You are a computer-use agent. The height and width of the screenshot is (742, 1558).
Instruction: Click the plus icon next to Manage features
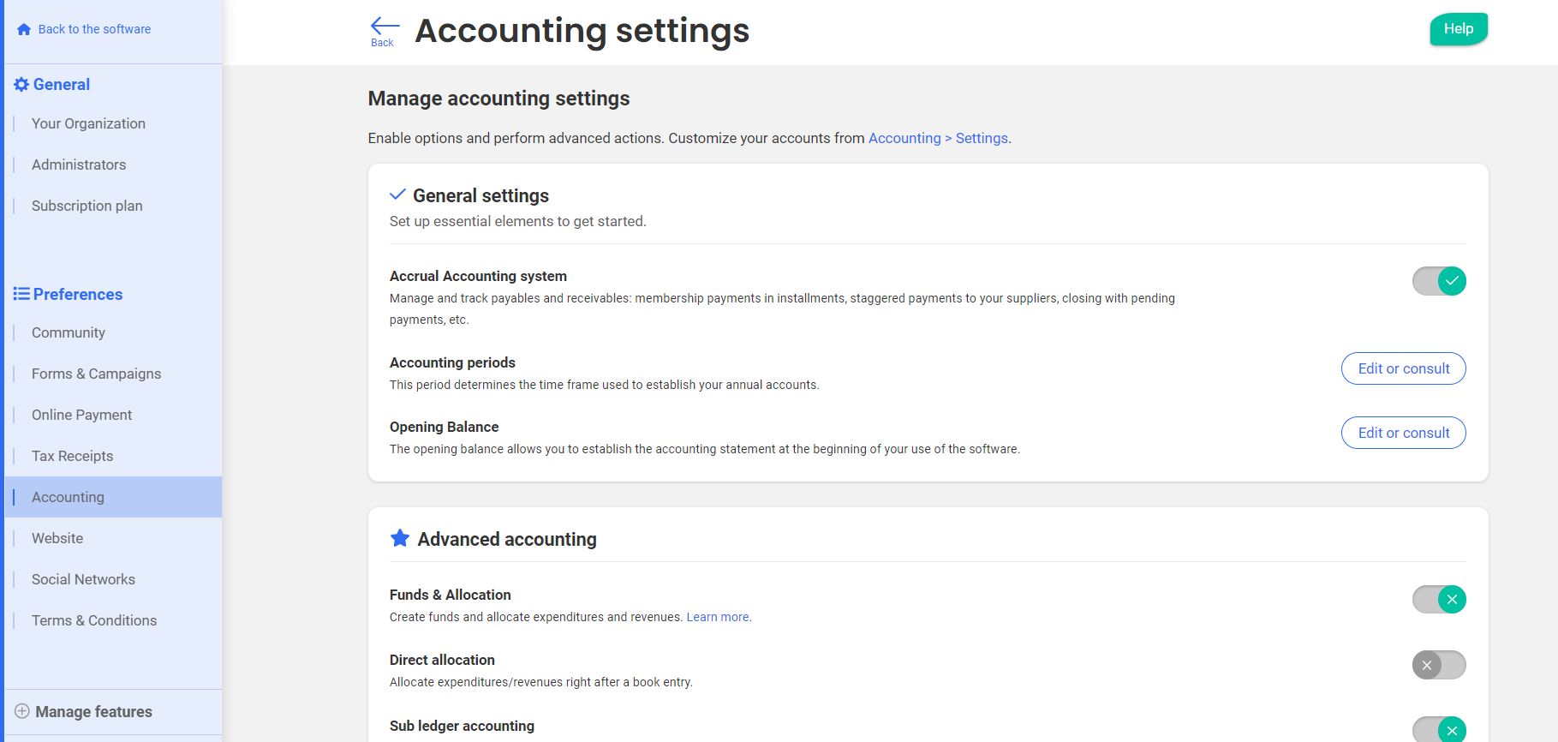pyautogui.click(x=22, y=711)
